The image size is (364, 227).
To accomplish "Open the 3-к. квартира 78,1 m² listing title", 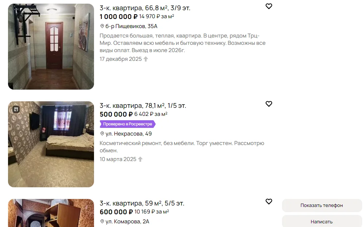I will point(143,106).
